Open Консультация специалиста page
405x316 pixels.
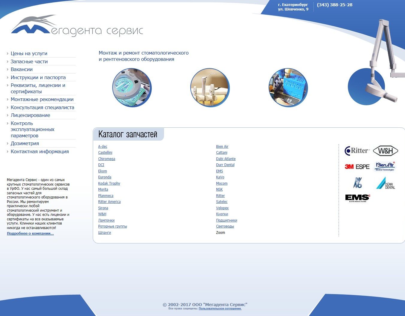click(43, 107)
